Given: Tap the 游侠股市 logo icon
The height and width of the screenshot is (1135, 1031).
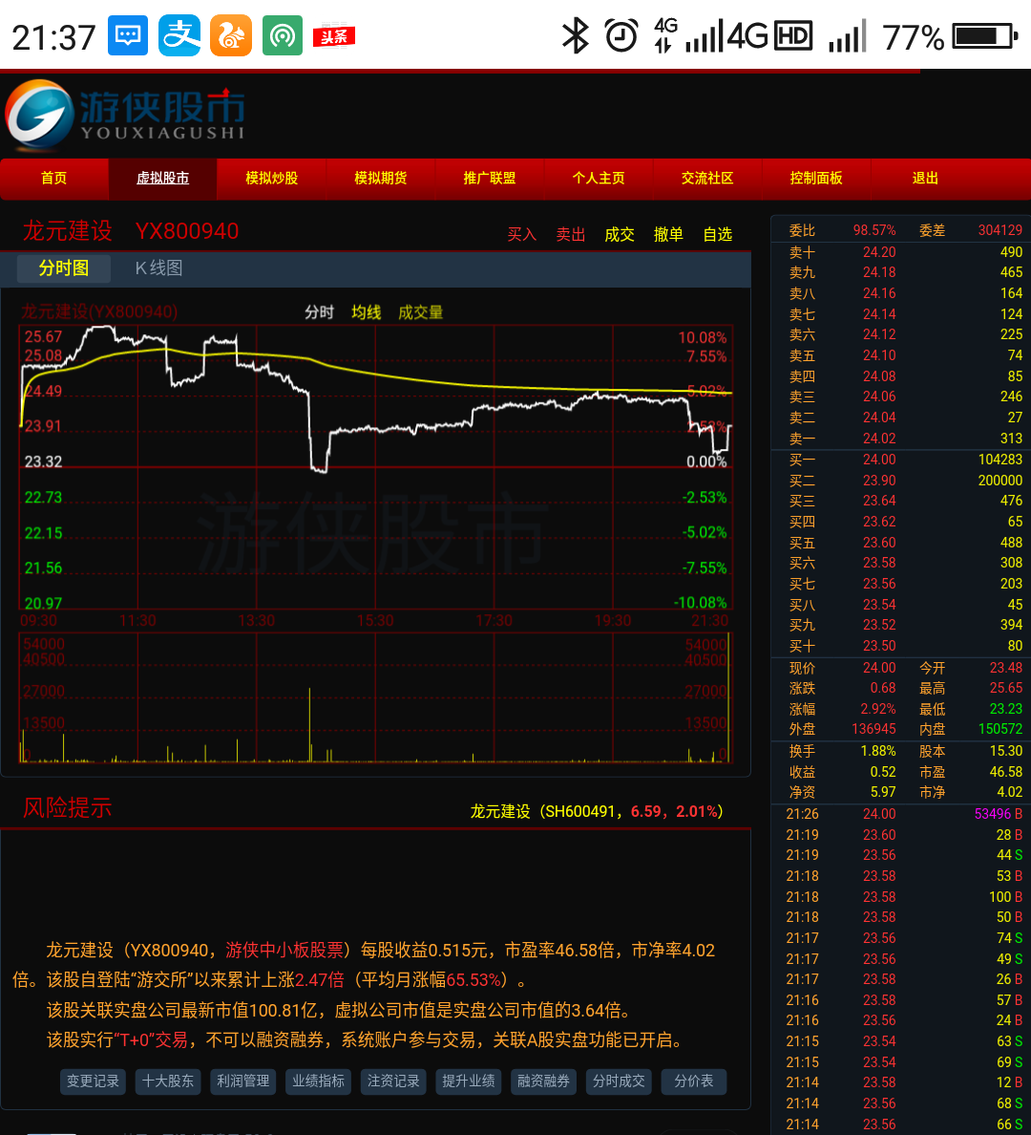Looking at the screenshot, I should (40, 117).
